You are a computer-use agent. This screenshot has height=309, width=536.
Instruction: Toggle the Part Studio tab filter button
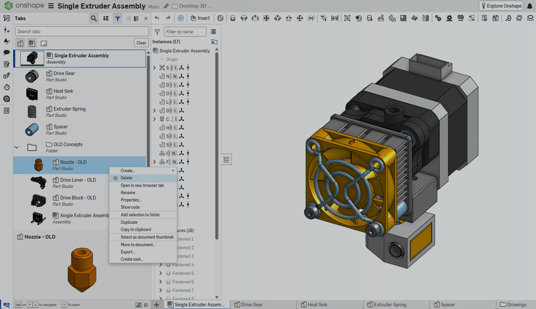(x=20, y=43)
